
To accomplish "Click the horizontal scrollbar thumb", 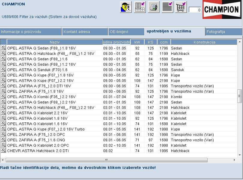I will click(x=106, y=160).
